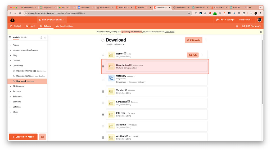The height and width of the screenshot is (151, 271).
Task: Click the user avatar in the header
Action: click(259, 20)
